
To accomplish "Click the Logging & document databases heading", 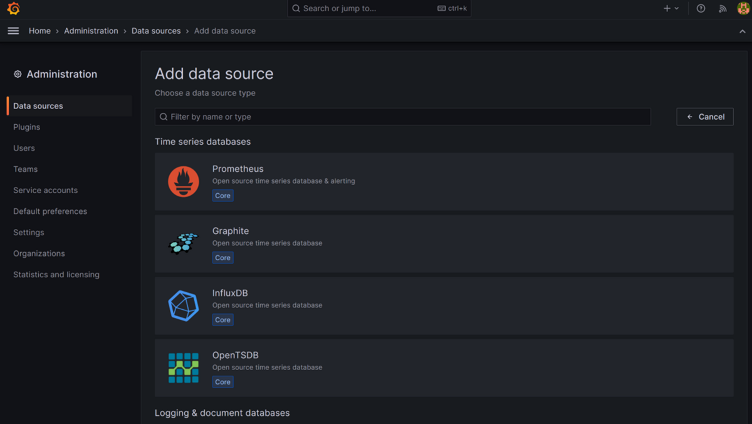I will pyautogui.click(x=222, y=413).
